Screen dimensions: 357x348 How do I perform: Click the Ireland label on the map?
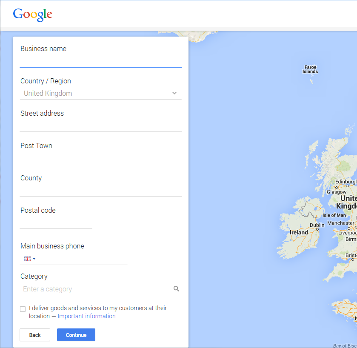(299, 233)
